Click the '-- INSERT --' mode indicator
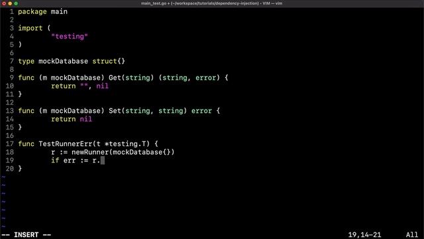Image resolution: width=424 pixels, height=239 pixels. (26, 234)
